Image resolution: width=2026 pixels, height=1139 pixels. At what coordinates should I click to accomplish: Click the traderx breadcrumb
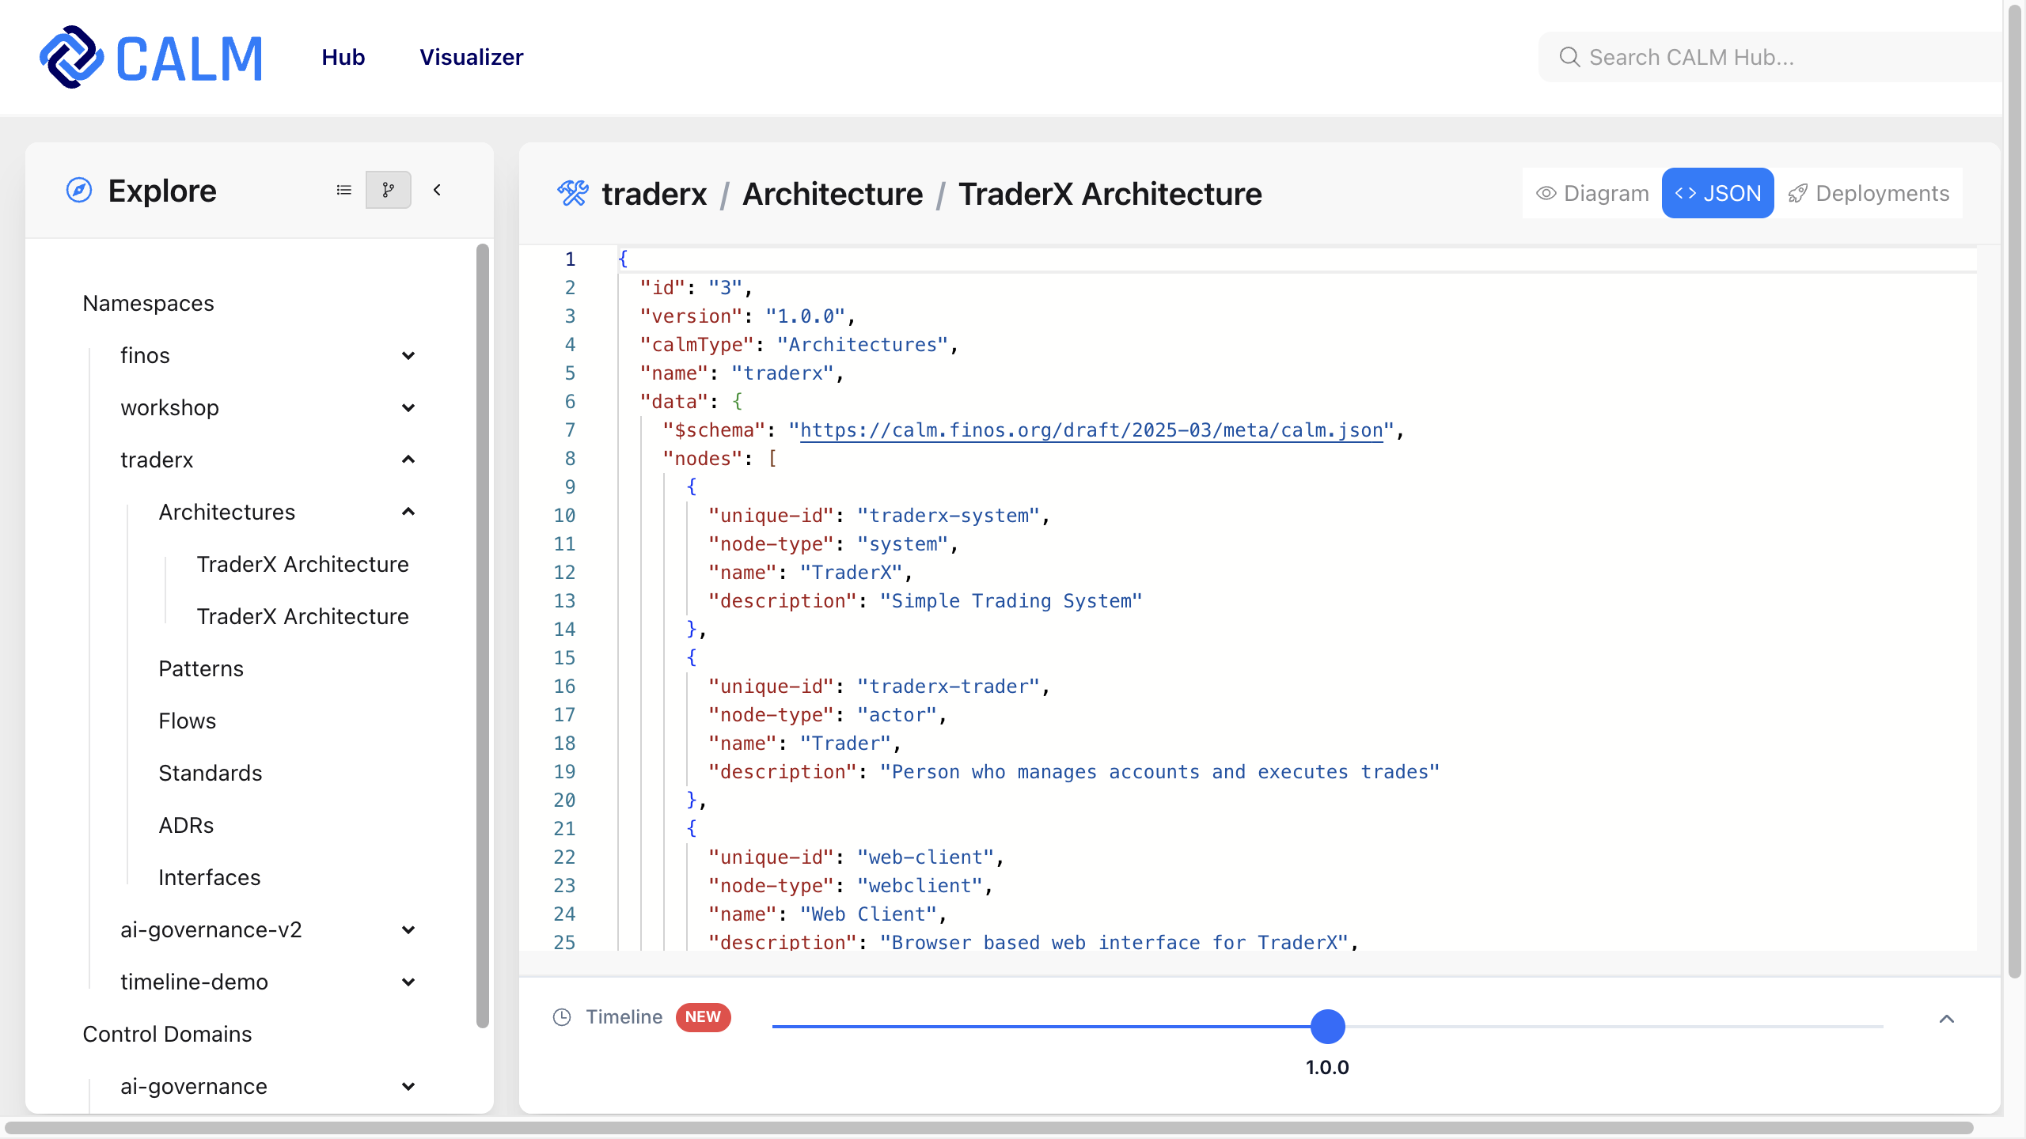(x=654, y=194)
